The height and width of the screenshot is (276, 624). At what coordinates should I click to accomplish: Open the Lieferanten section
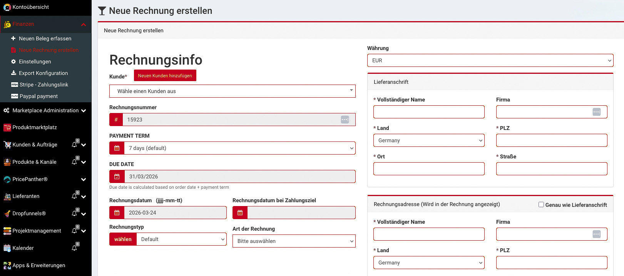tap(26, 196)
